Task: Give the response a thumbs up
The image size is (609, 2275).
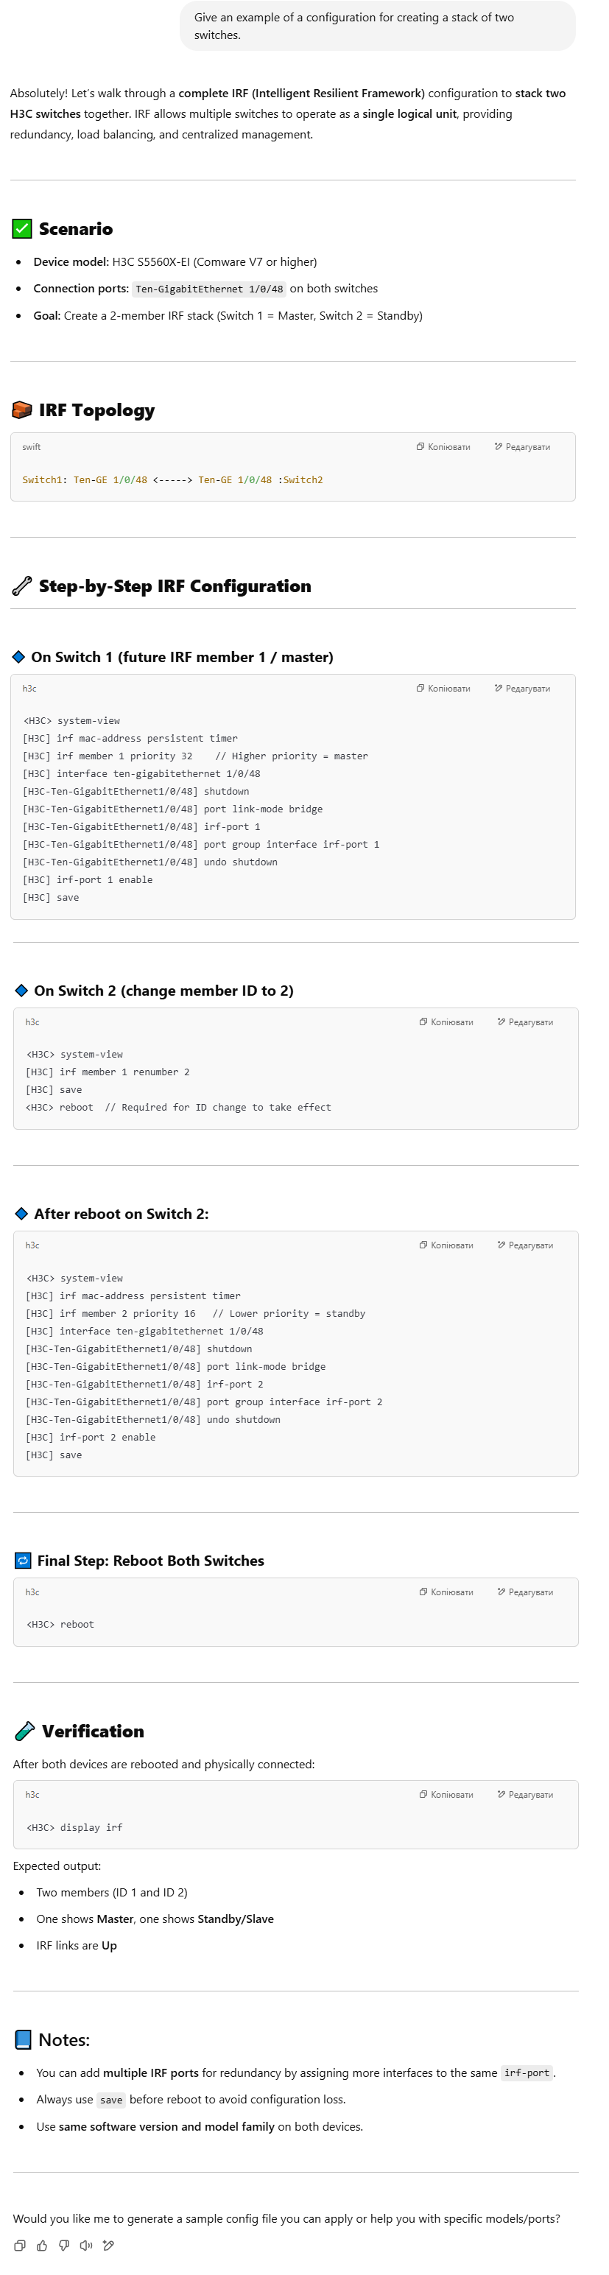Action: point(41,2245)
